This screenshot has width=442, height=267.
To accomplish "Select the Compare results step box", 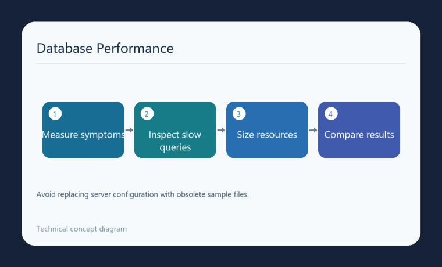I will 359,130.
